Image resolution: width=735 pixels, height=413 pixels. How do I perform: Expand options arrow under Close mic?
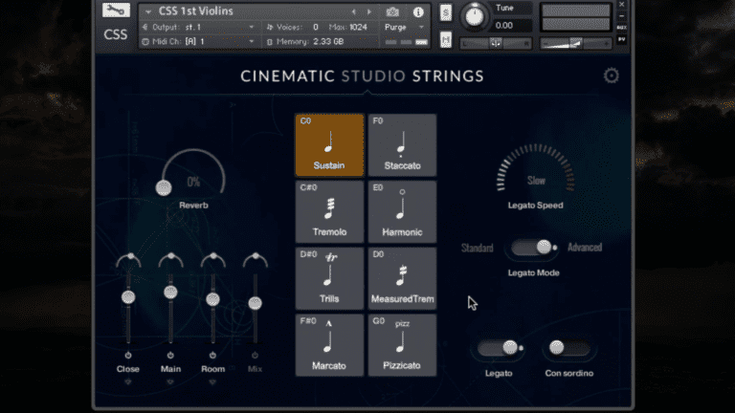[128, 382]
